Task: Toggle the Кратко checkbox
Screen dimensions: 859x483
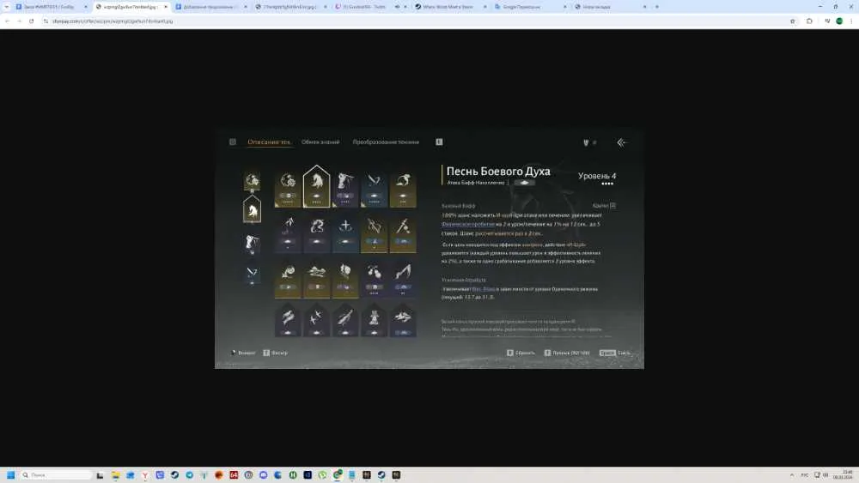Action: pyautogui.click(x=612, y=206)
